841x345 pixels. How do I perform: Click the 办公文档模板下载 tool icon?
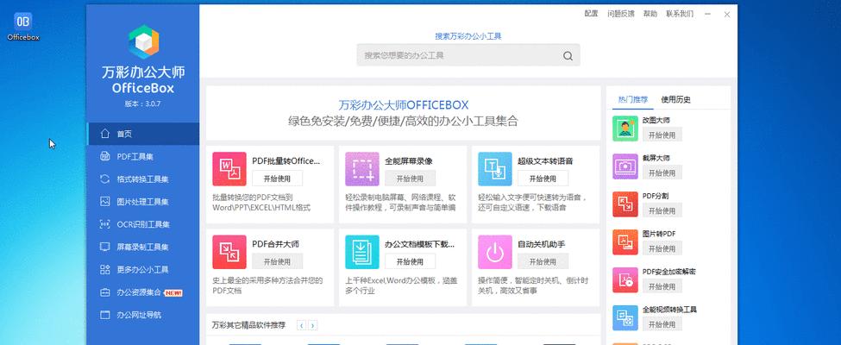[x=362, y=252]
